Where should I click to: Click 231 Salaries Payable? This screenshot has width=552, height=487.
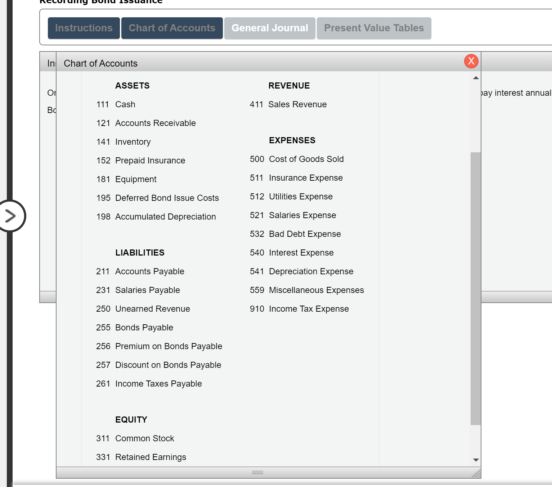[138, 290]
